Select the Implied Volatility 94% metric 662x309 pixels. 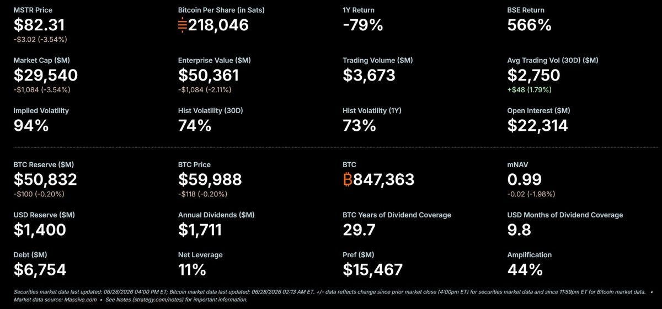click(31, 125)
